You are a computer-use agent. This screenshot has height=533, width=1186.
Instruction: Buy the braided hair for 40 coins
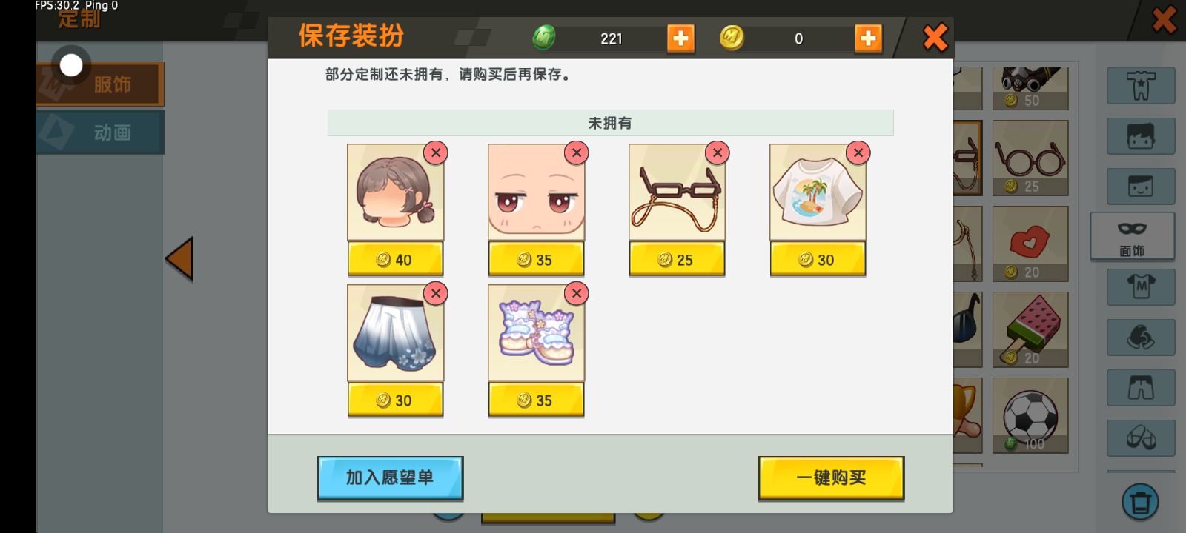[395, 260]
